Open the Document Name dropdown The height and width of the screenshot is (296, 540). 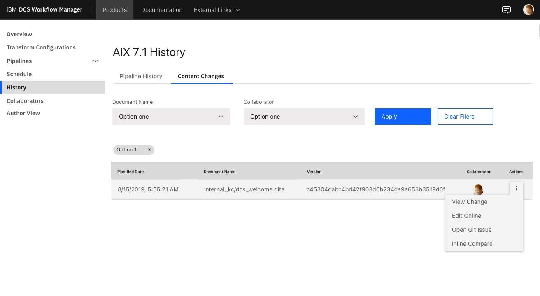click(x=171, y=117)
